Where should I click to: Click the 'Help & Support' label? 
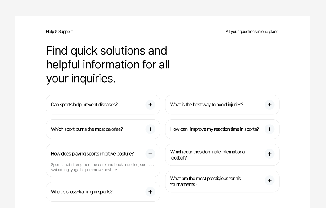[59, 31]
